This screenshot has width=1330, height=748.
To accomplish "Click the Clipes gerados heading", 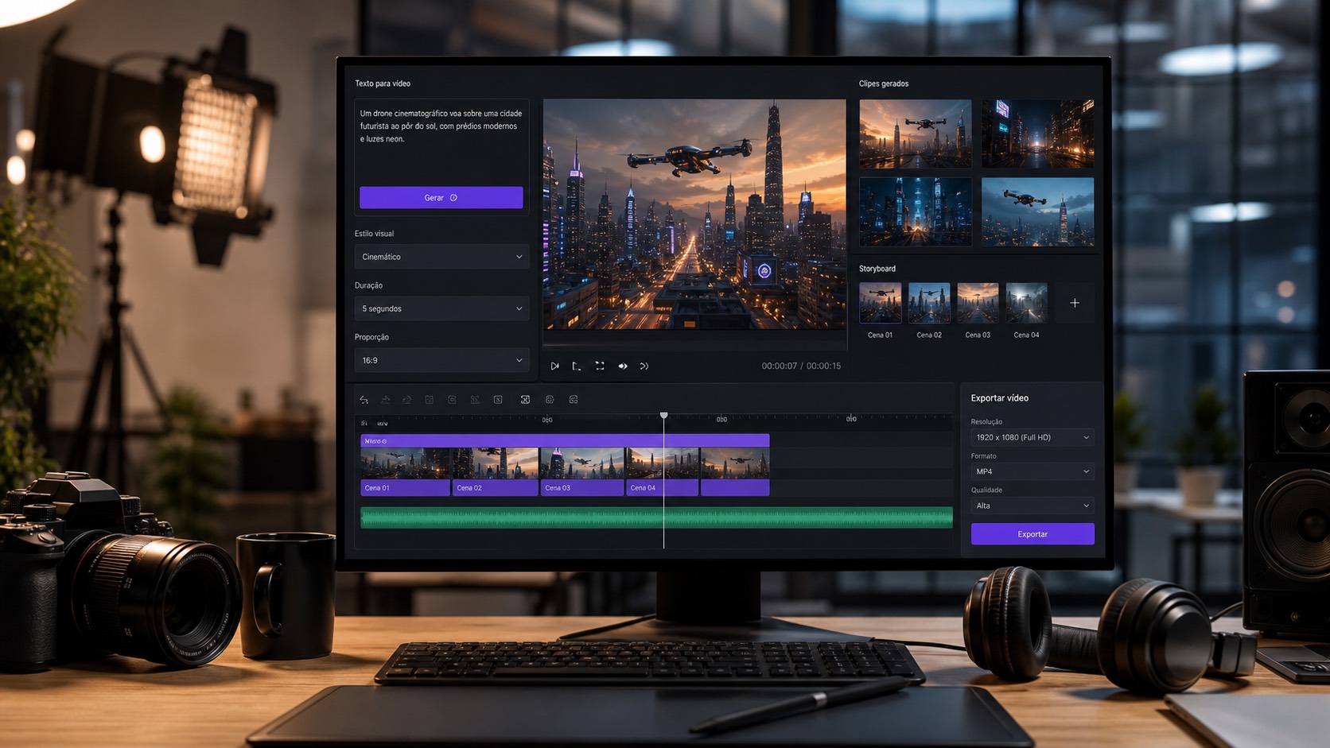I will (884, 83).
